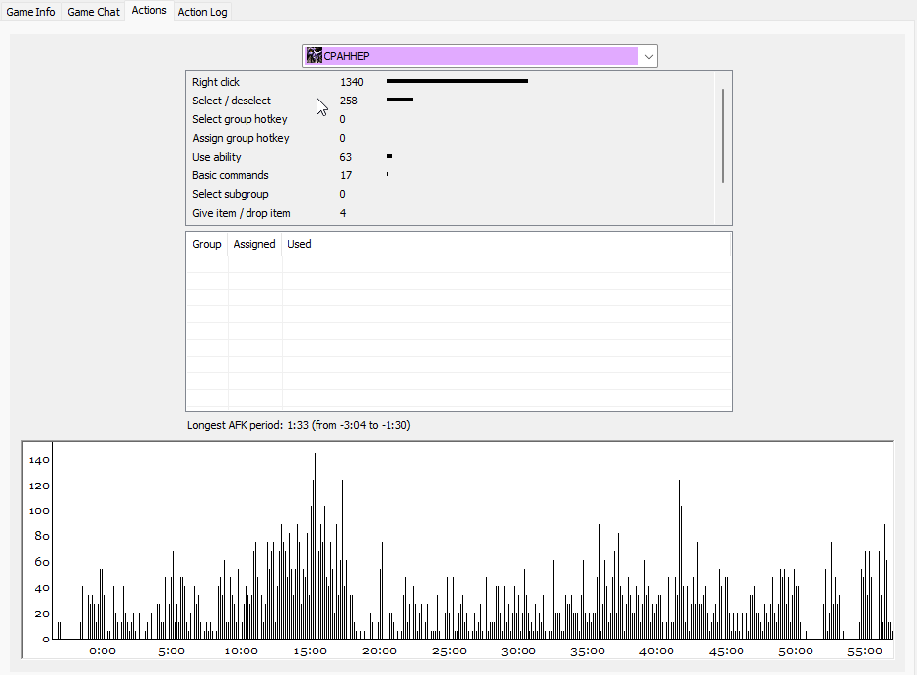Open the Action Log tab
The image size is (917, 675).
pyautogui.click(x=202, y=12)
